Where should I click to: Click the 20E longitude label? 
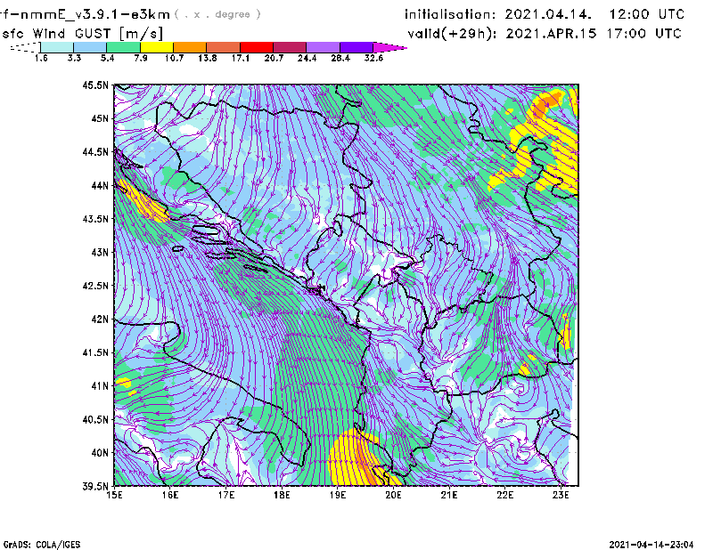click(x=393, y=495)
